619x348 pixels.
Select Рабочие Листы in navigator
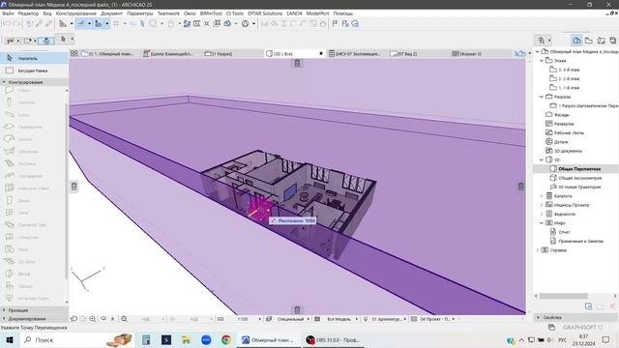coord(569,133)
